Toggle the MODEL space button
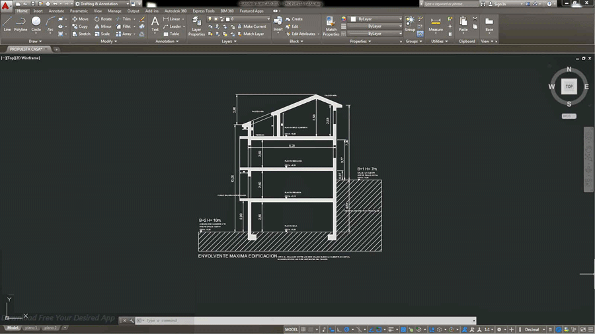595x334 pixels. coord(292,329)
